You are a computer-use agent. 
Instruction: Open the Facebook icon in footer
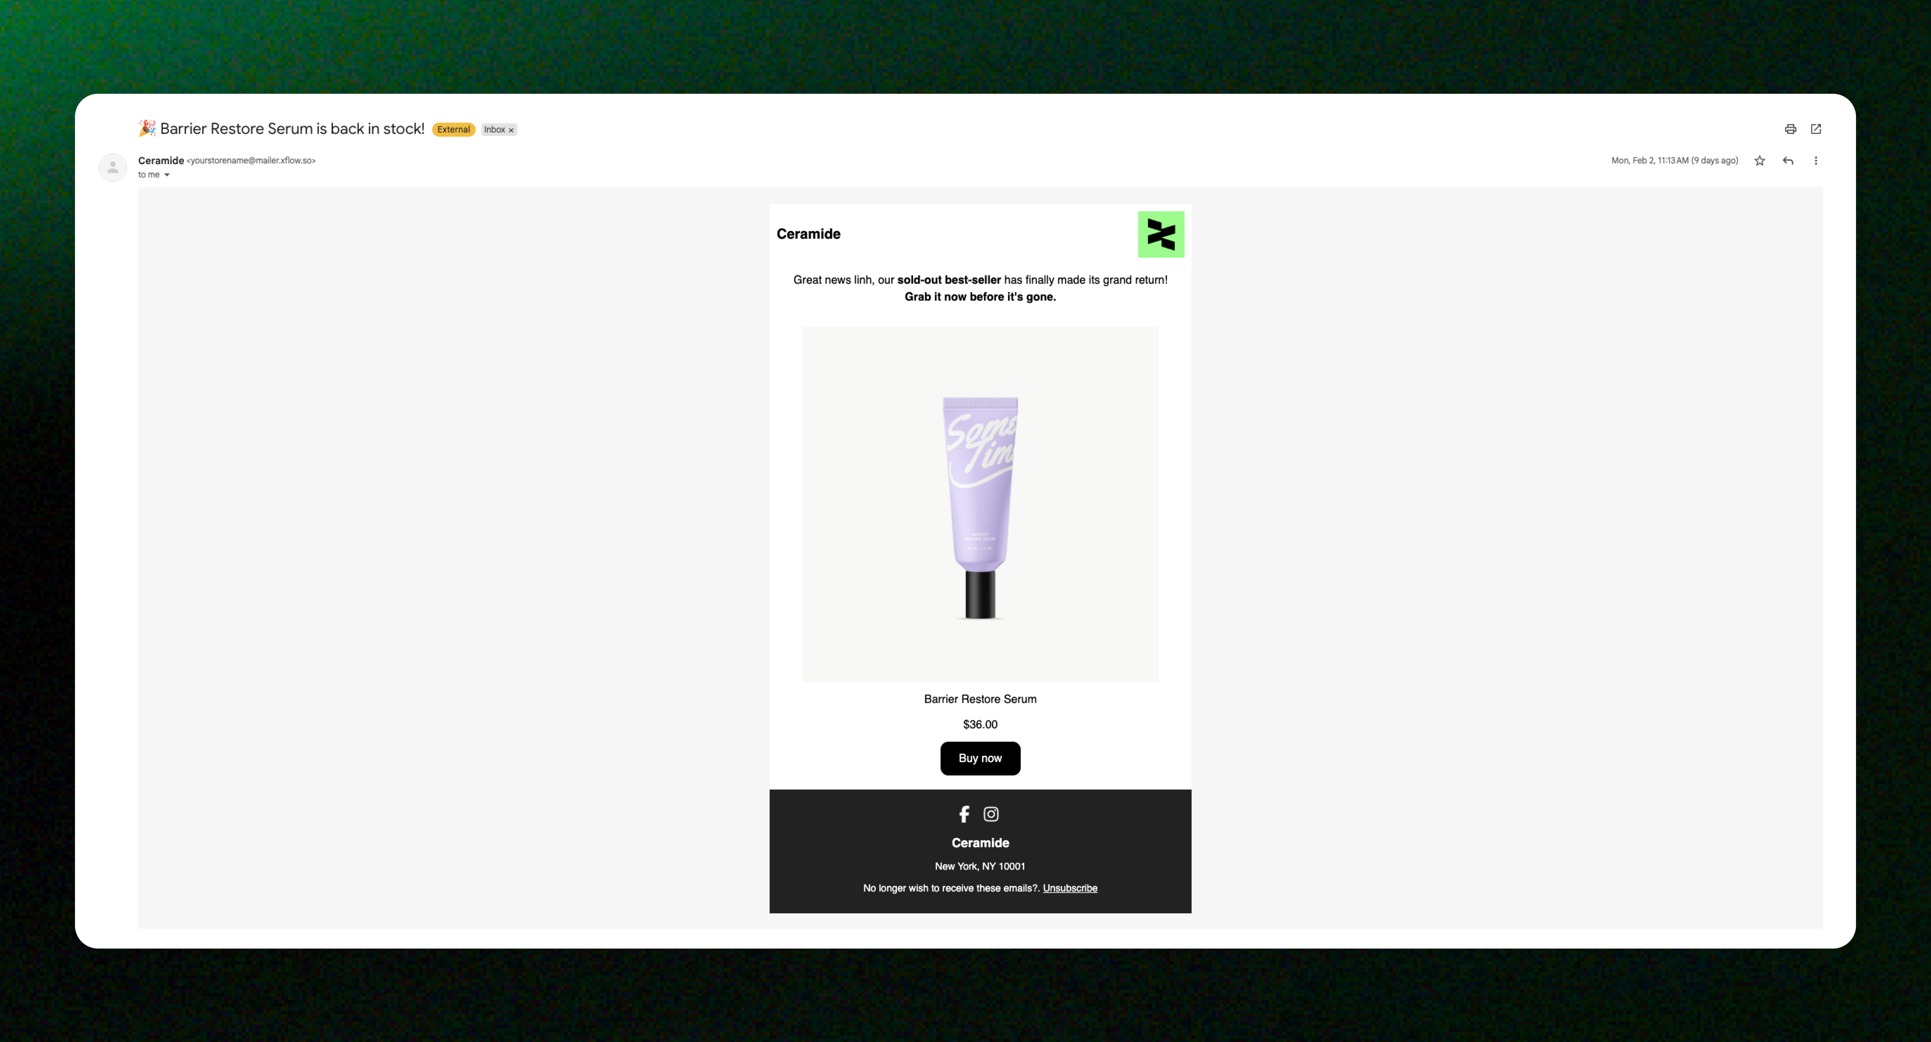964,814
